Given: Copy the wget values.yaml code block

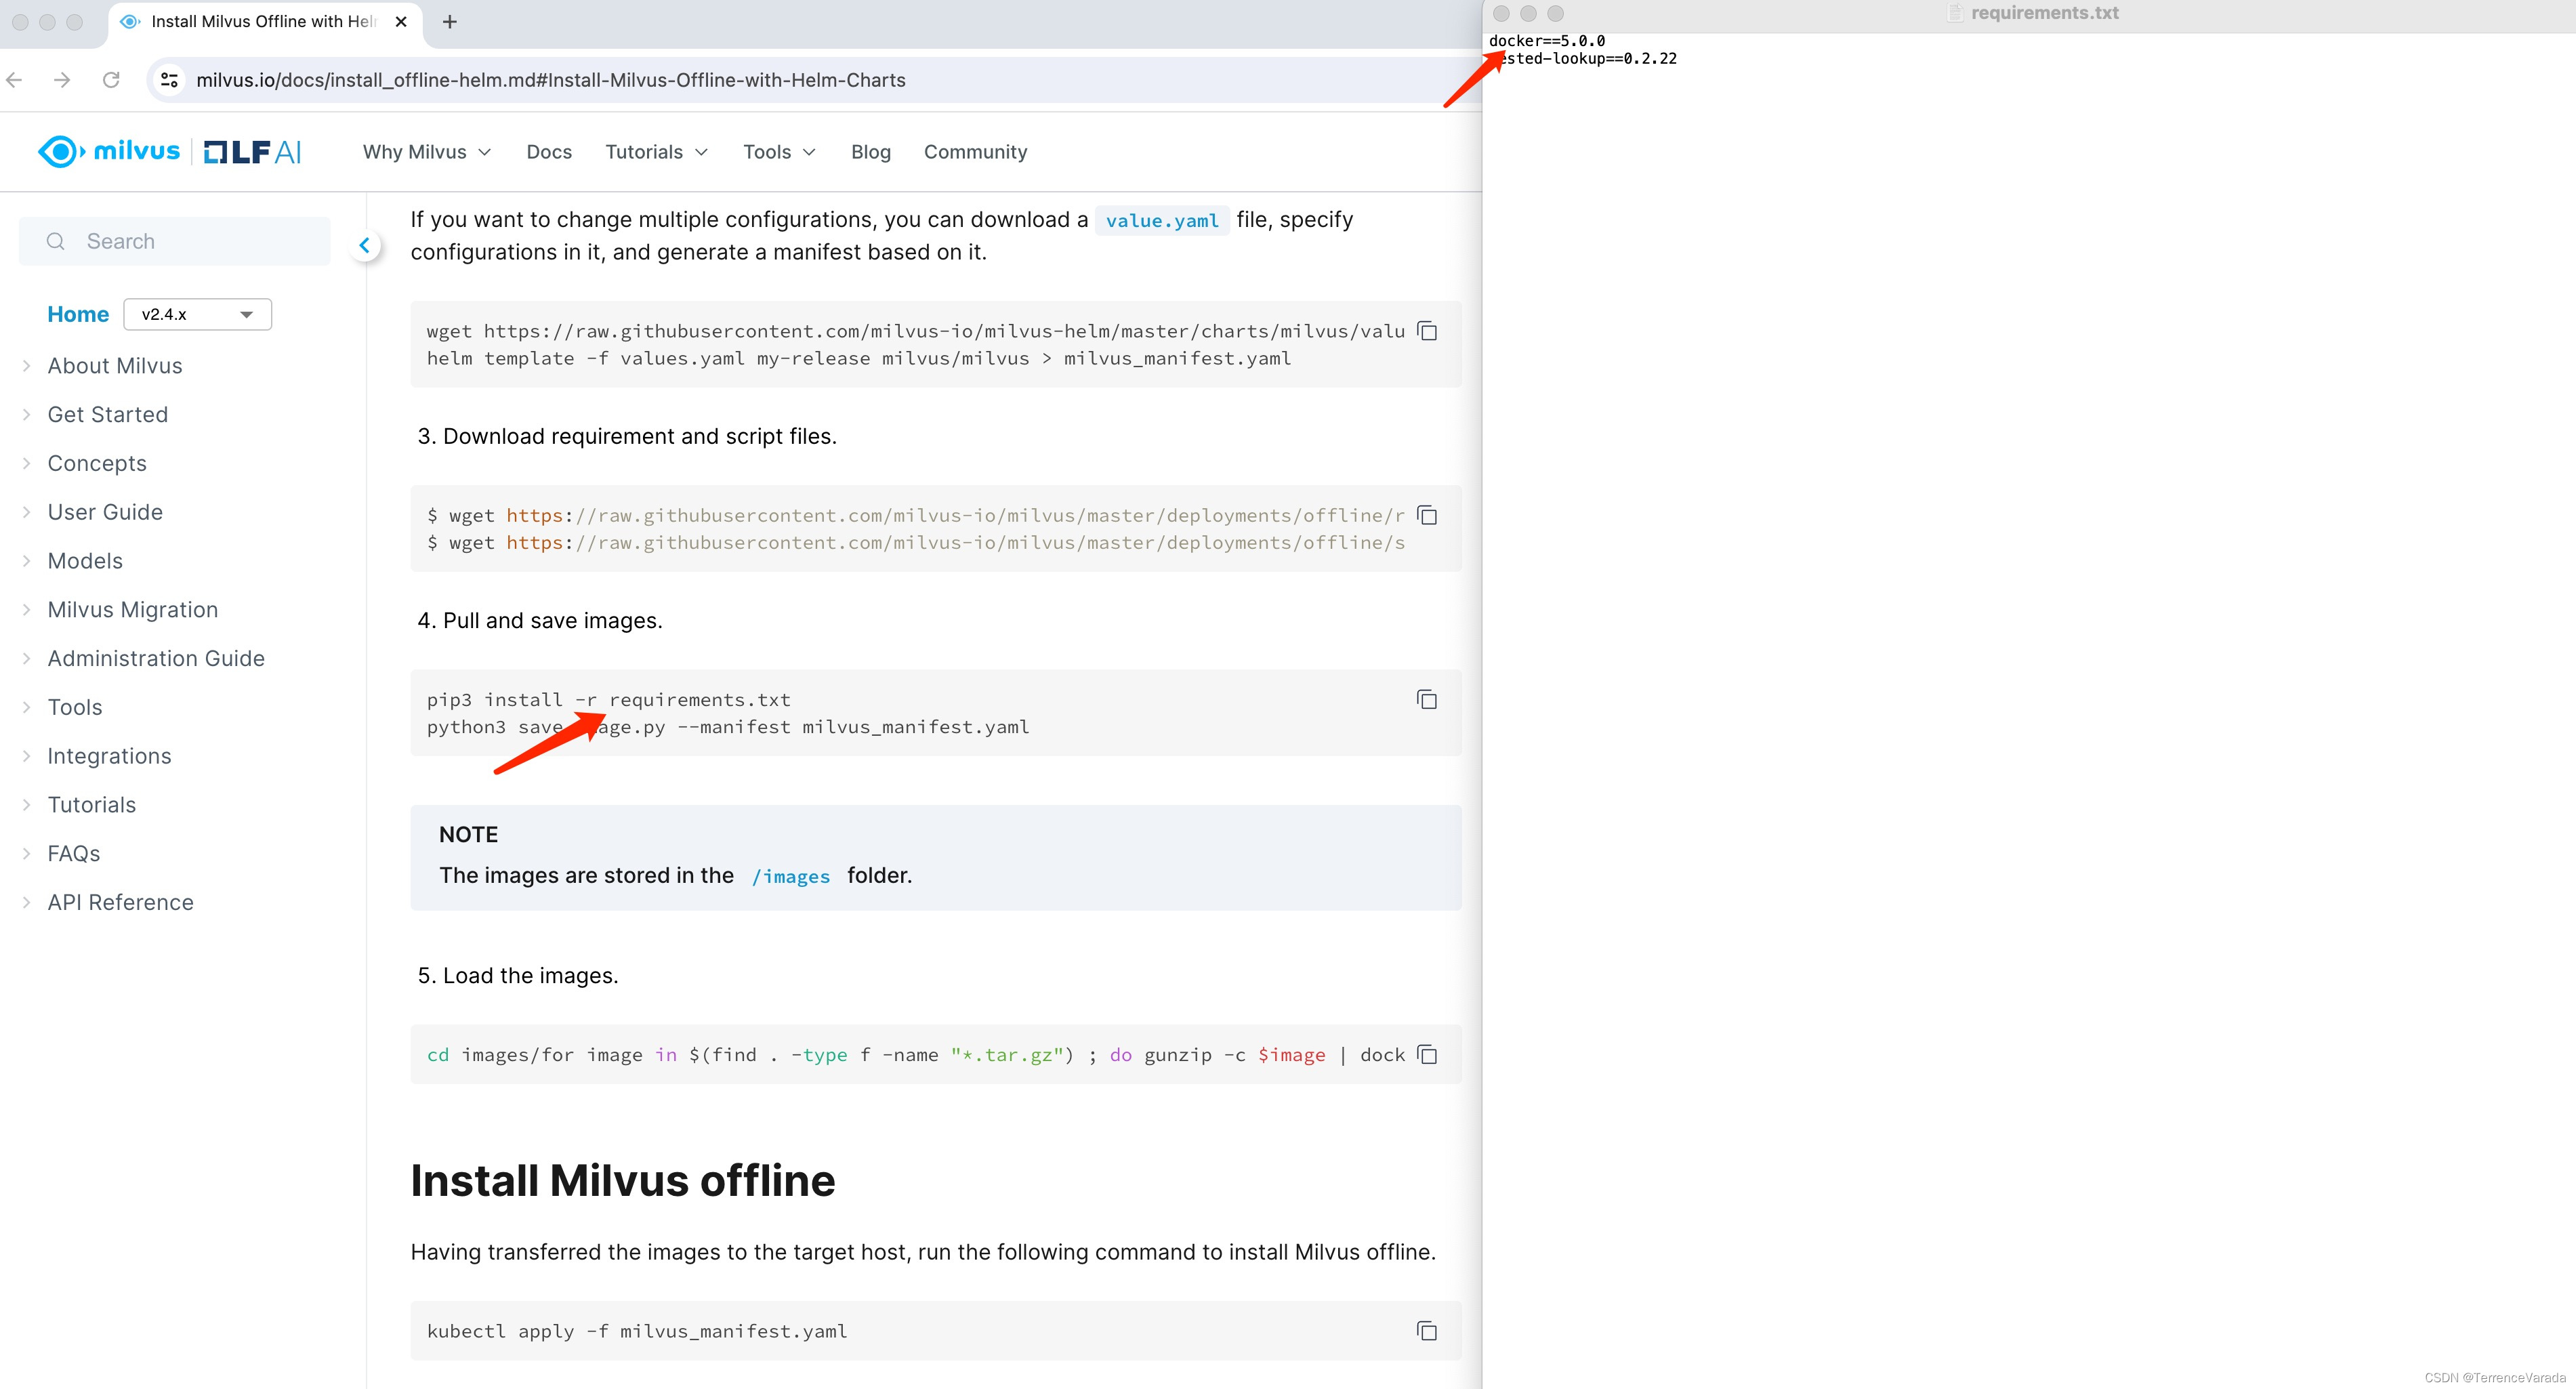Looking at the screenshot, I should (1427, 331).
